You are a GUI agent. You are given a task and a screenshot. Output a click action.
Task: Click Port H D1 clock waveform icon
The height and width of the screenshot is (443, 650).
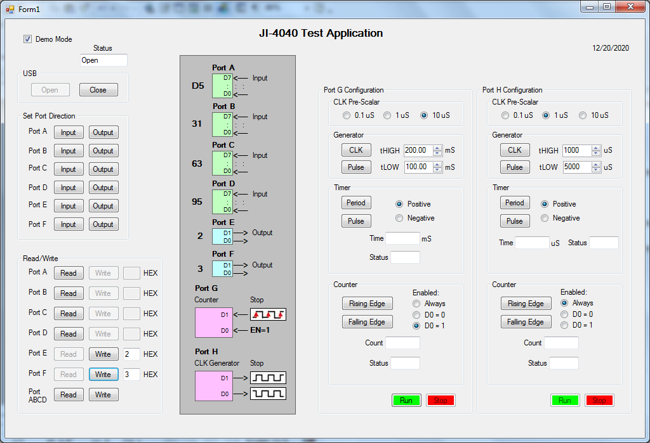[268, 378]
